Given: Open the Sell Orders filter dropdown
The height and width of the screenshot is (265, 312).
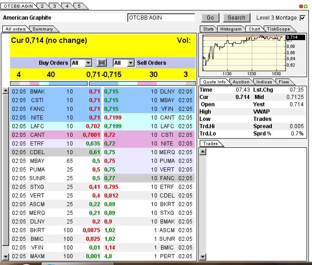Looking at the screenshot, I should (x=130, y=63).
